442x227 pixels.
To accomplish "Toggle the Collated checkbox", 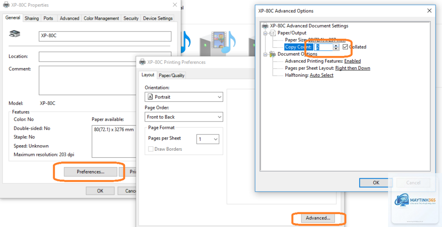I will click(x=345, y=47).
